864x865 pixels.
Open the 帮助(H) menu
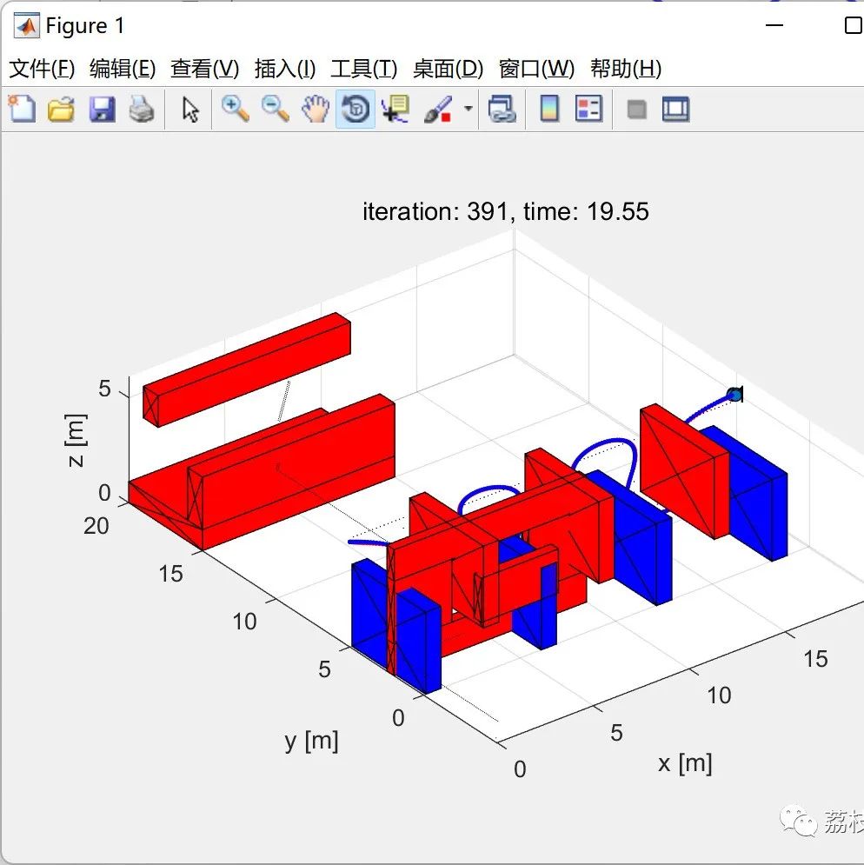point(626,69)
